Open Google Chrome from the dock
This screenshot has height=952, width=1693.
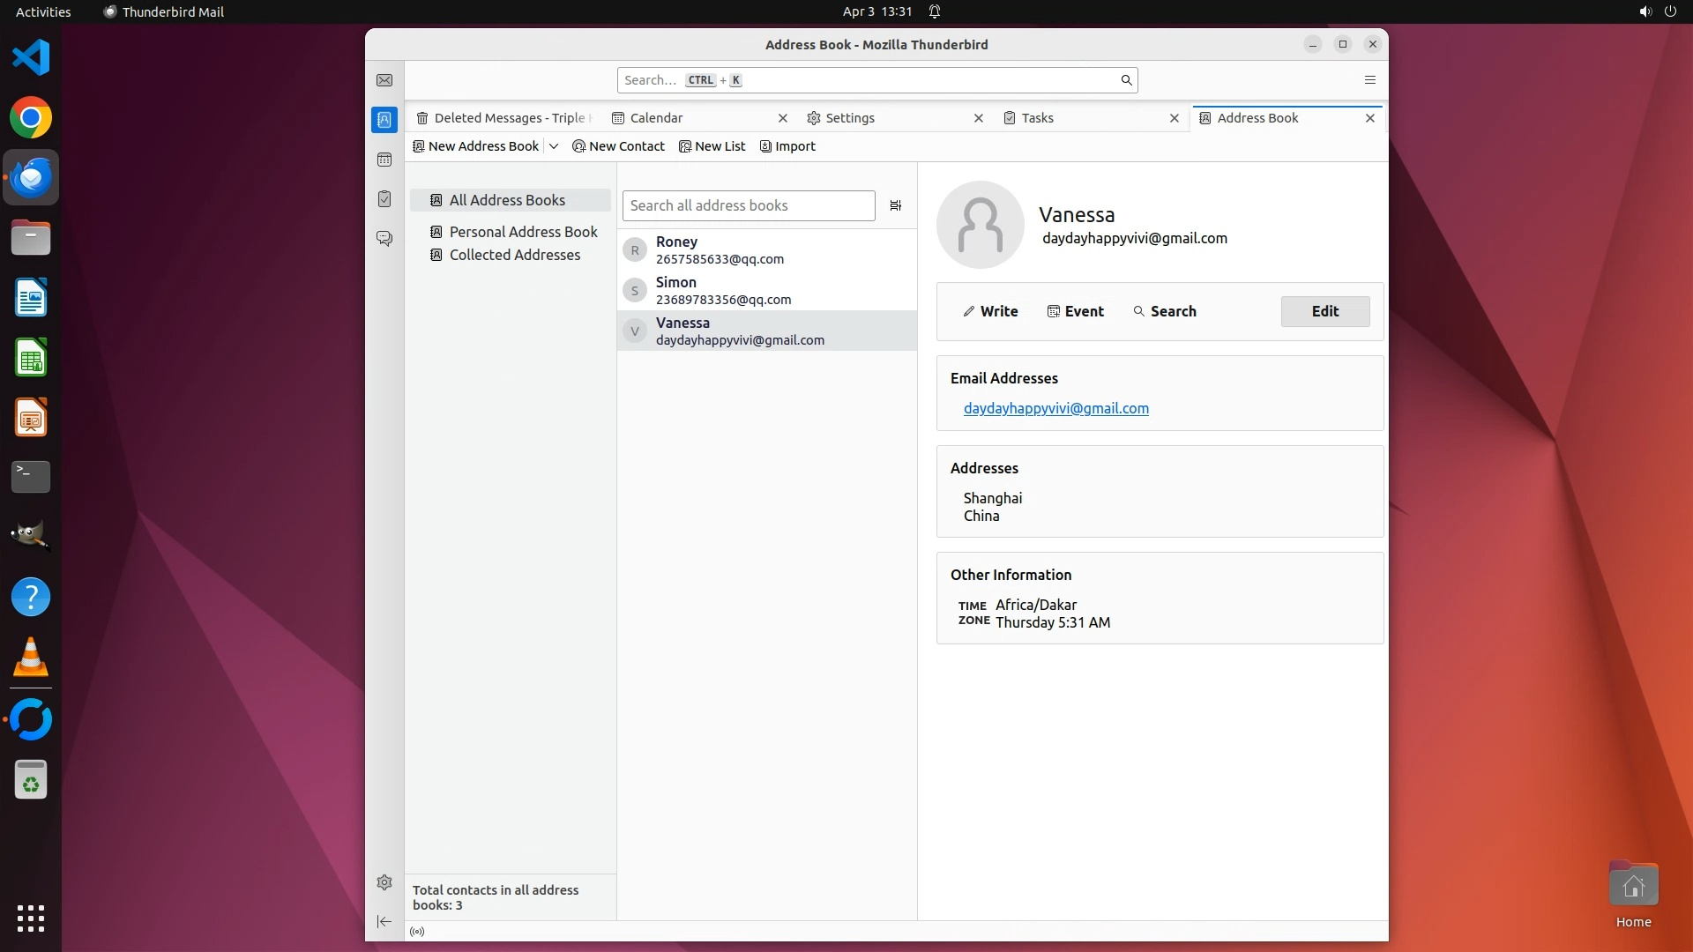point(31,118)
